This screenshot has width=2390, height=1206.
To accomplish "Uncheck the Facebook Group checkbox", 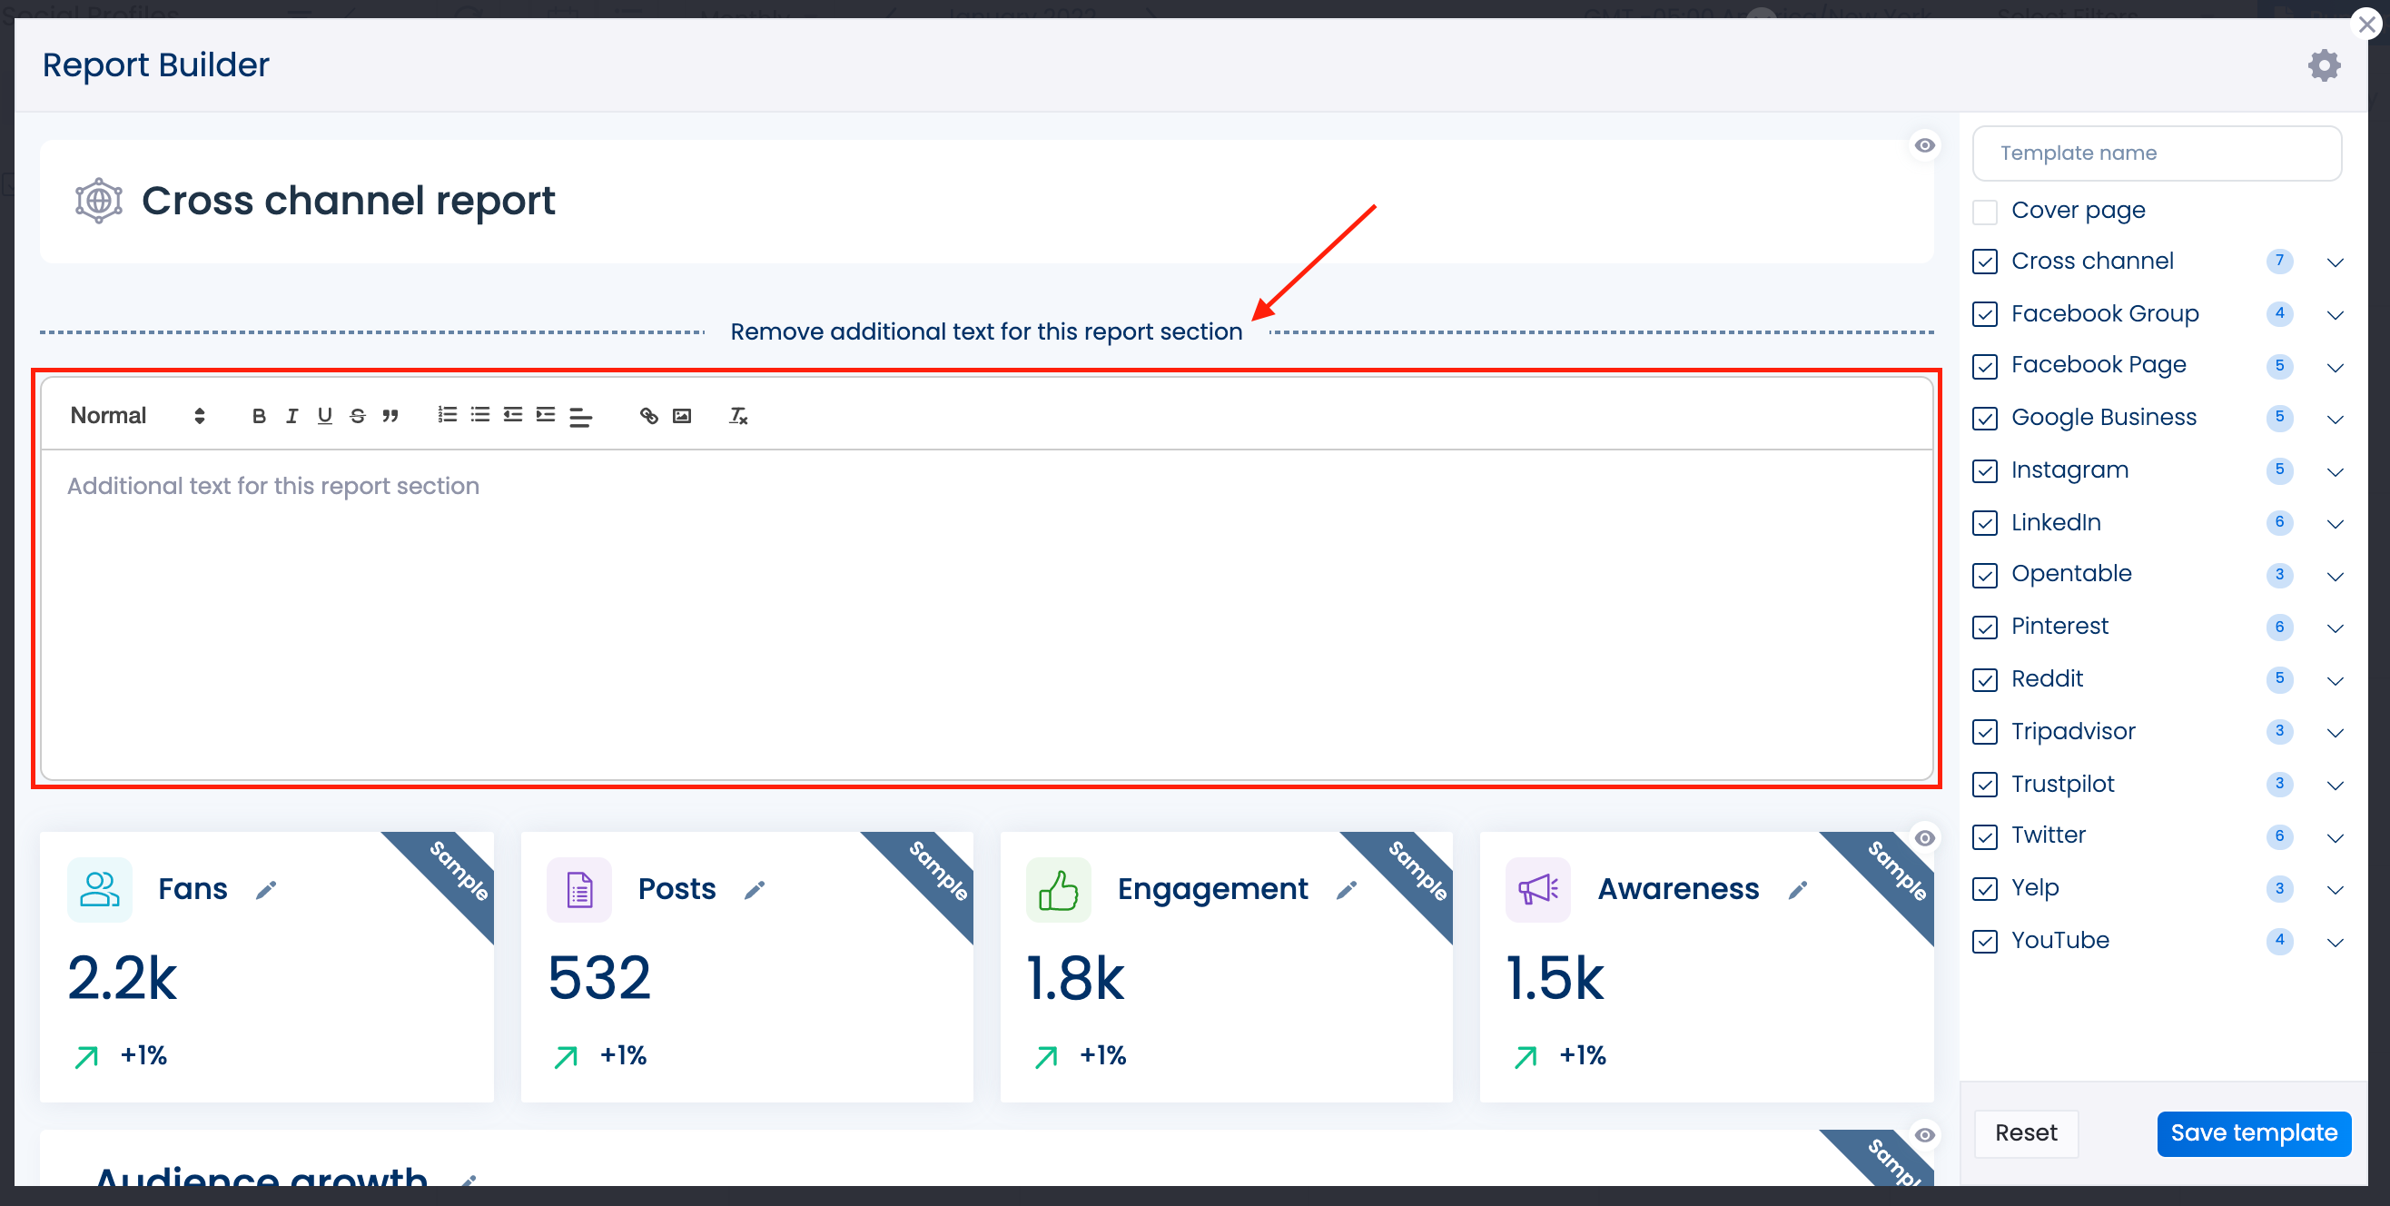I will [x=1985, y=314].
